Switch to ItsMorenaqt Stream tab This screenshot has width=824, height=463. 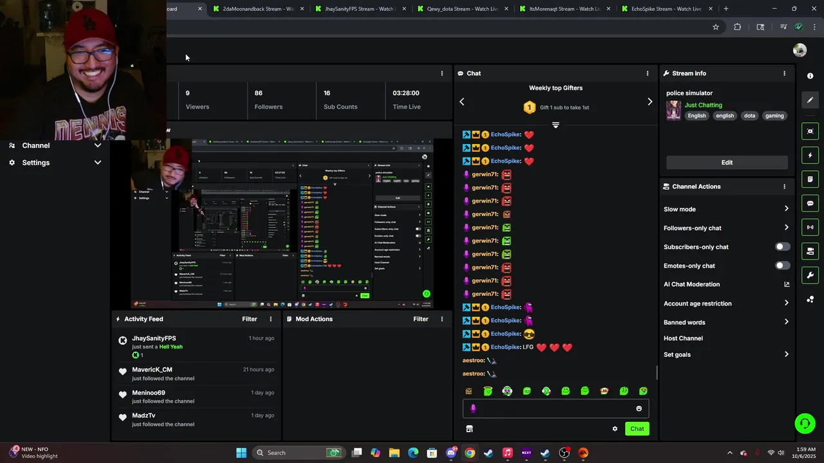point(565,9)
